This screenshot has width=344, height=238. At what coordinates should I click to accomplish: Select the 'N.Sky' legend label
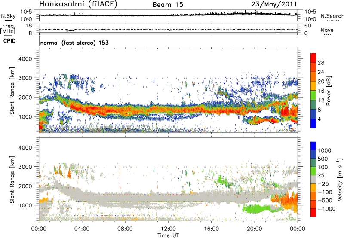click(x=8, y=16)
